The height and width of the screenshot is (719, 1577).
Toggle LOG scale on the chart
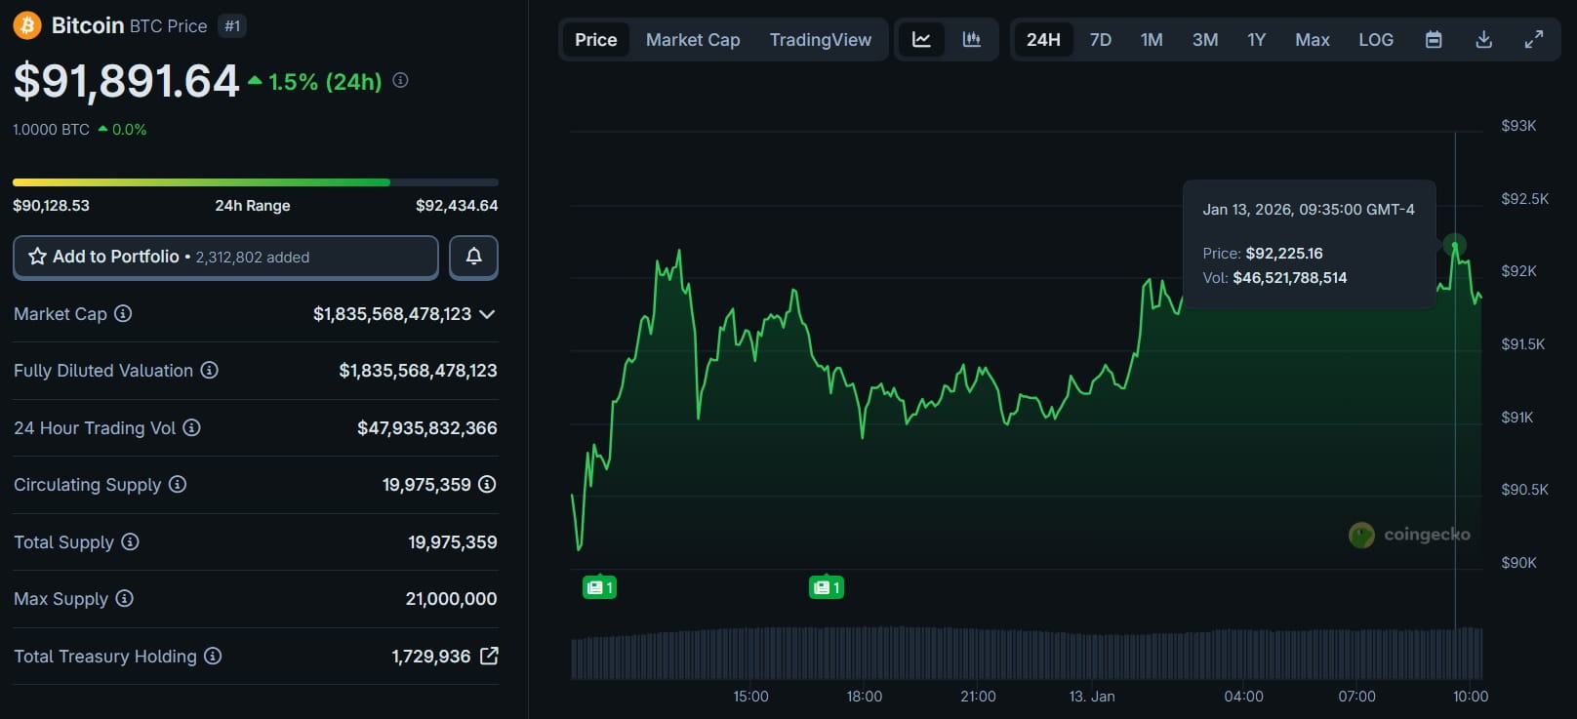pos(1375,40)
